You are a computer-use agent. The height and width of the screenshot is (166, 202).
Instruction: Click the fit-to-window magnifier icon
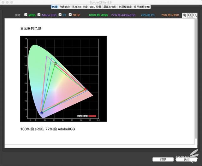[195, 15]
